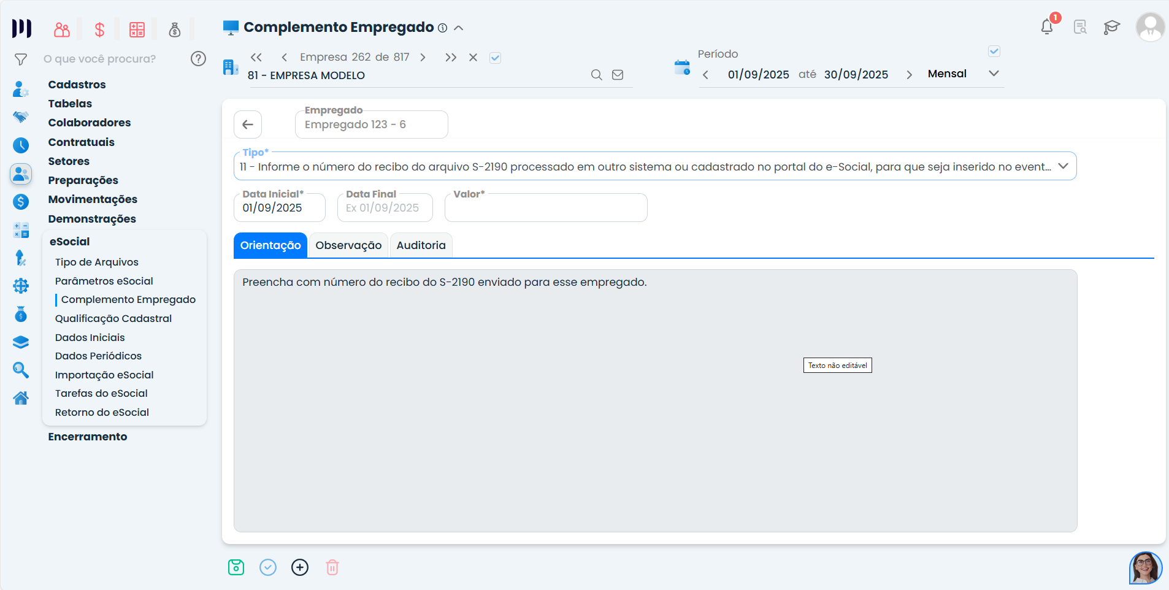Screen dimensions: 1169x590
Task: Click the clock sidebar icon
Action: (x=21, y=145)
